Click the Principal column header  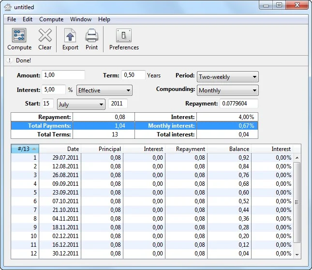[102, 149]
